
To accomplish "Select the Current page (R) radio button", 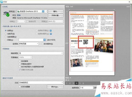I will pyautogui.click(x=6, y=34).
